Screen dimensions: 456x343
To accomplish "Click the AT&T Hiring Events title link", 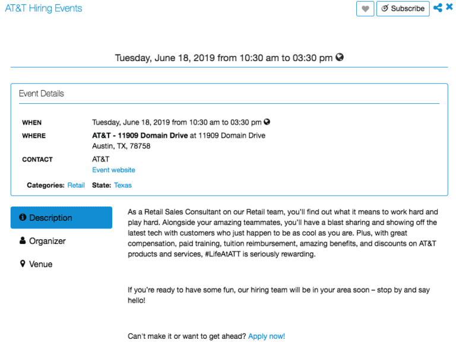I will tap(43, 8).
